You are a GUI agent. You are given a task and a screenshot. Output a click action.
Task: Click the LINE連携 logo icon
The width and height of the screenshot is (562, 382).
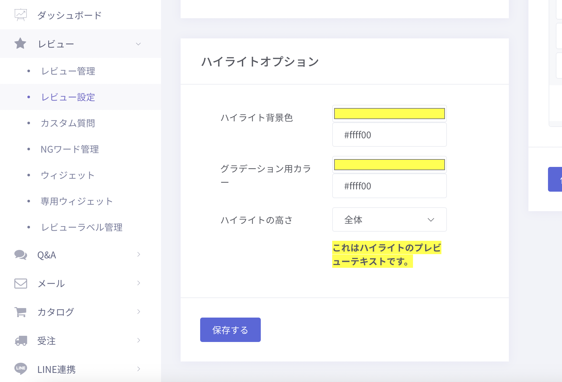[21, 369]
